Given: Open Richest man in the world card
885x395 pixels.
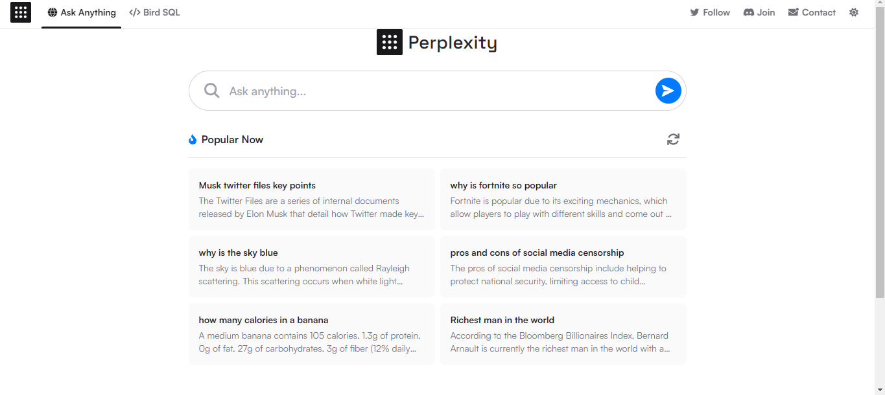Looking at the screenshot, I should [563, 334].
